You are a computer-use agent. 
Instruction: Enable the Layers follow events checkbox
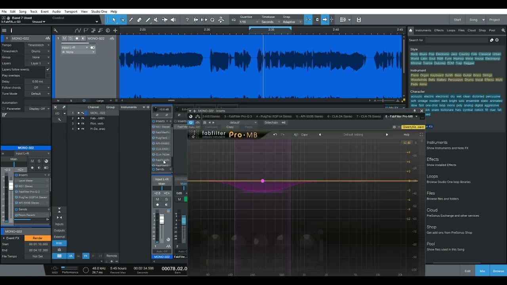coord(48,69)
